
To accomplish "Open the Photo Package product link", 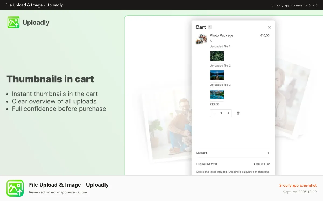I will pyautogui.click(x=222, y=35).
